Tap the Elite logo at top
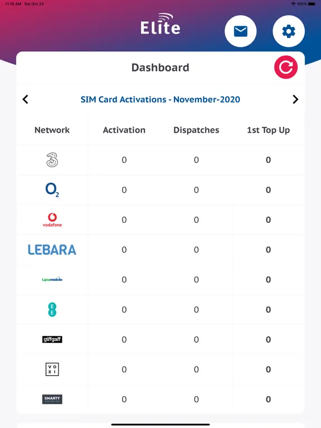 [x=160, y=24]
